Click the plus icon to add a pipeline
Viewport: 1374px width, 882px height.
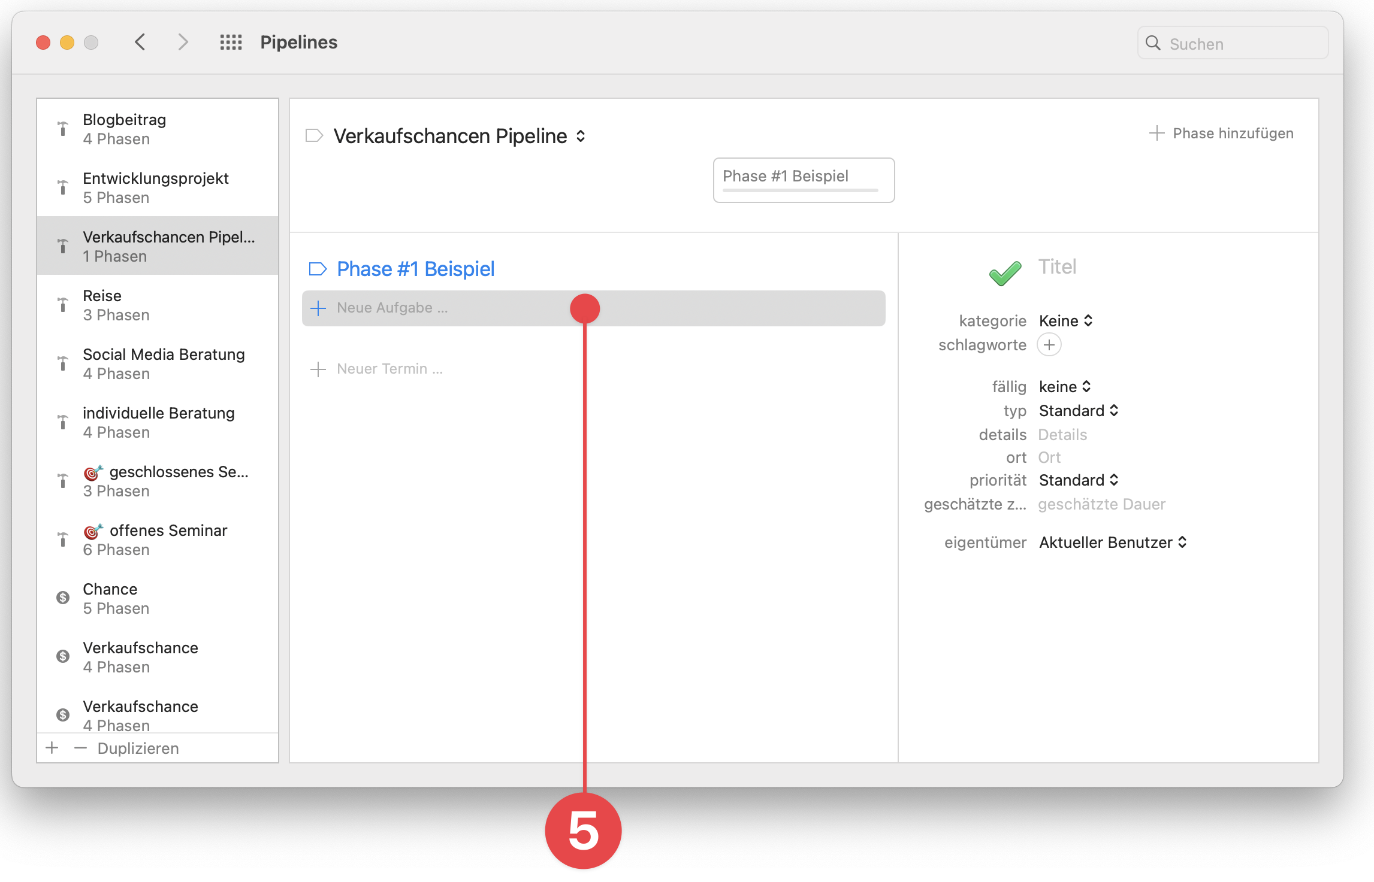tap(52, 747)
